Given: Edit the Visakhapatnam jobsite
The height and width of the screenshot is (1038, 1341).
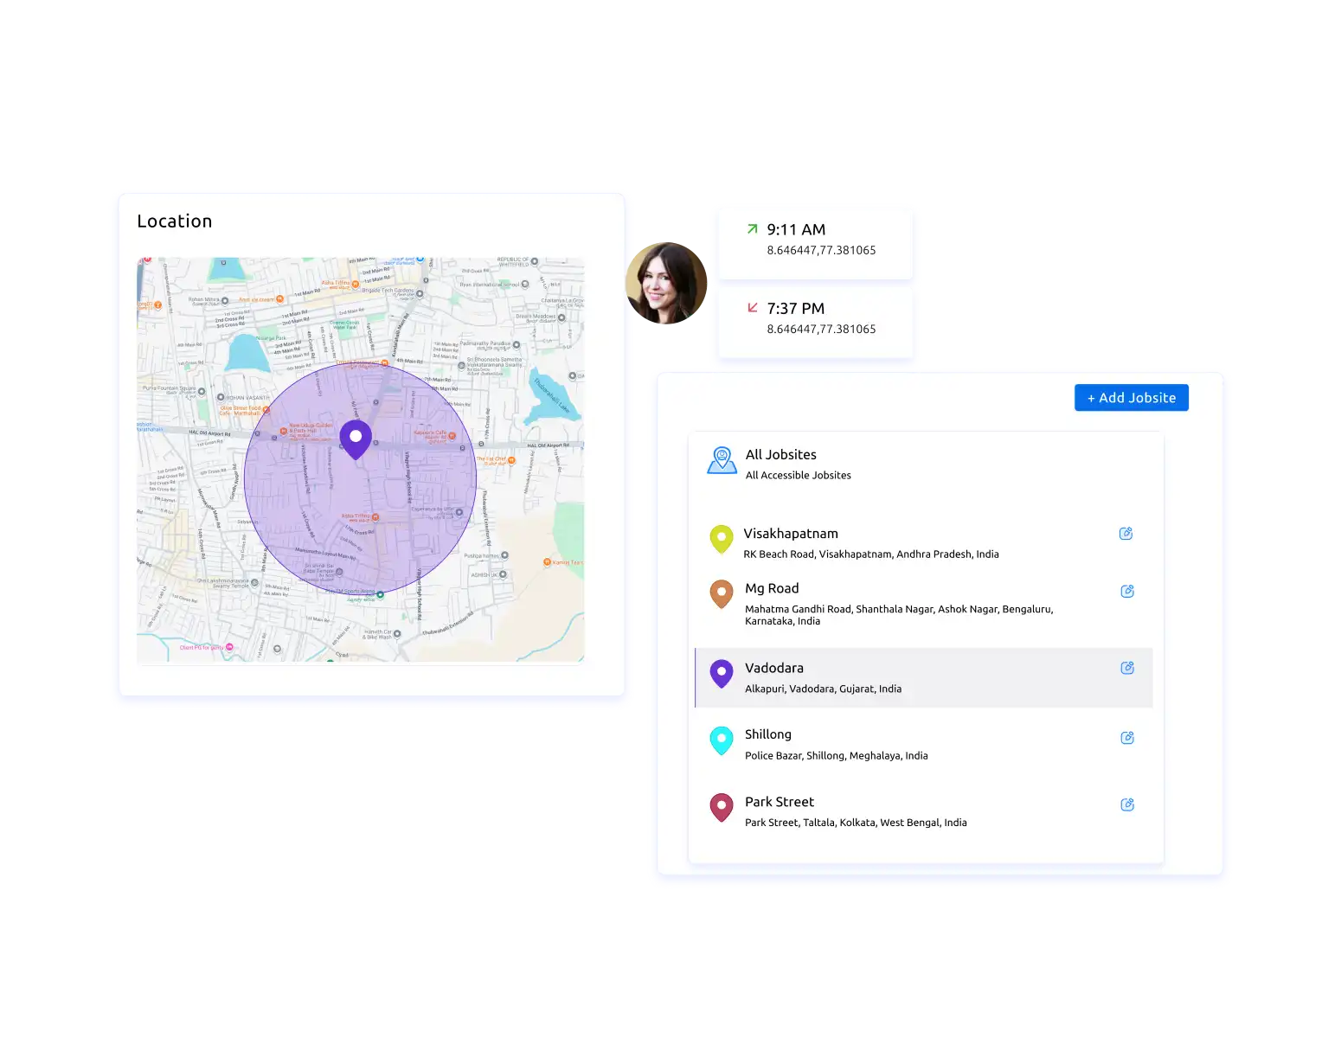Looking at the screenshot, I should 1126,533.
